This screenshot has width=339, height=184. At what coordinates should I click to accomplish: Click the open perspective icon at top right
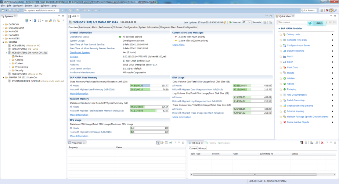tap(322, 10)
